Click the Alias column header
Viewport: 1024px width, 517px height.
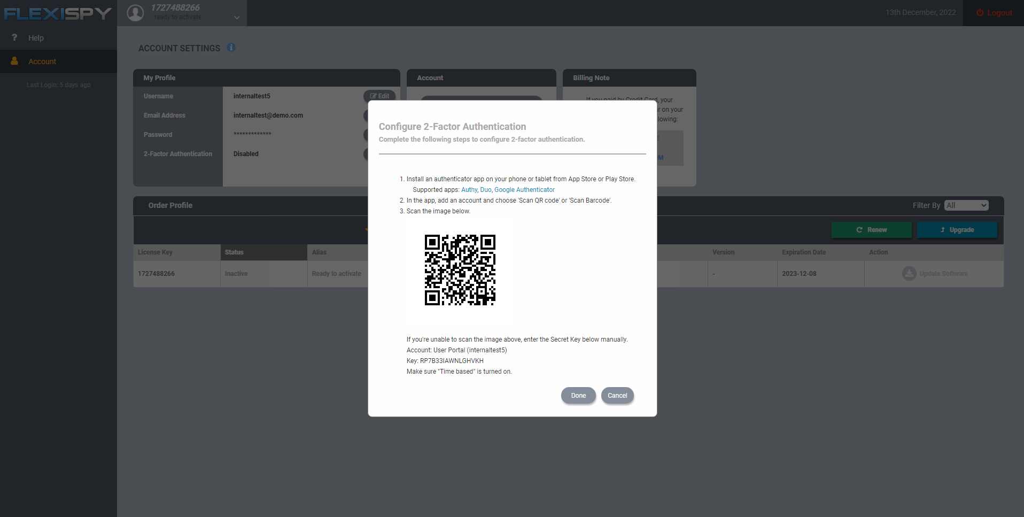(338, 252)
